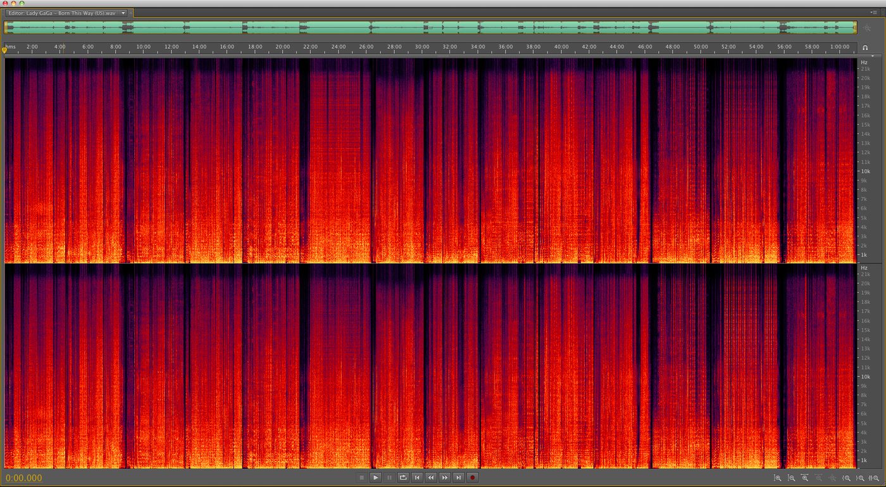Click the yellow playhead marker on the ruler
This screenshot has width=886, height=487.
(5, 50)
